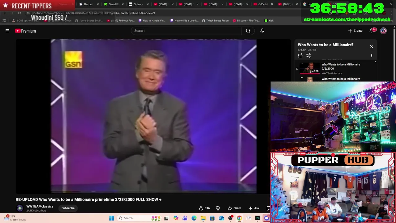
Task: Click the YouTube search input field
Action: (186, 31)
